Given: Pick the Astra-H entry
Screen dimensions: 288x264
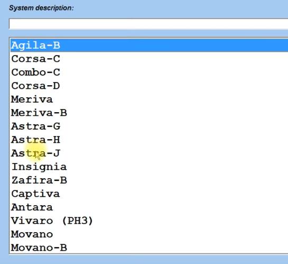Looking at the screenshot, I should pyautogui.click(x=35, y=140).
